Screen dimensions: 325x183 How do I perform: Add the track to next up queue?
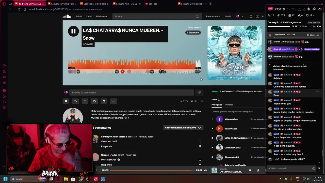click(104, 101)
